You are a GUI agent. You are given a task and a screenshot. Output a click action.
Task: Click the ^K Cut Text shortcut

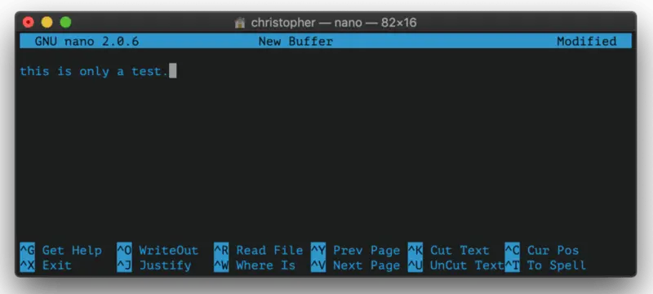click(x=448, y=250)
